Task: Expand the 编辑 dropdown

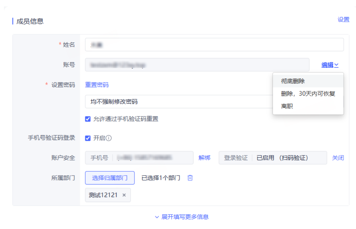Action: coord(330,65)
